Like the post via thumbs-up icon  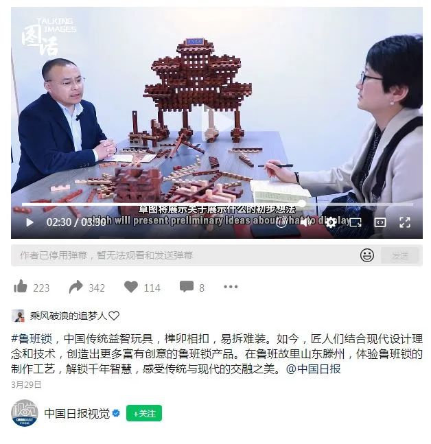tap(21, 286)
